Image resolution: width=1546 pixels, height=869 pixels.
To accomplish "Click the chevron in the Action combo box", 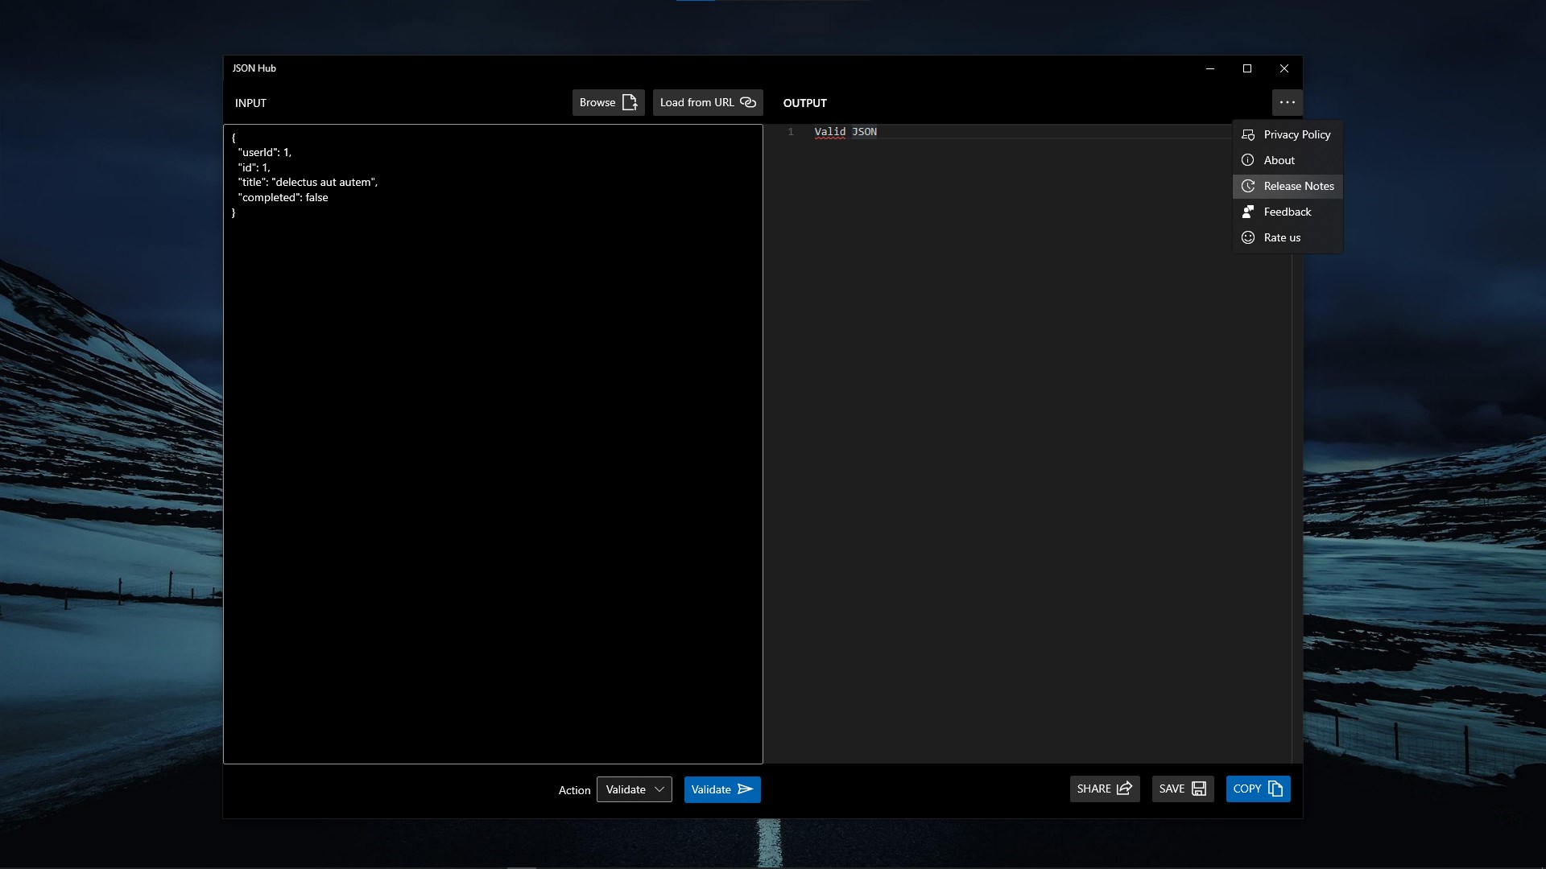I will (659, 789).
